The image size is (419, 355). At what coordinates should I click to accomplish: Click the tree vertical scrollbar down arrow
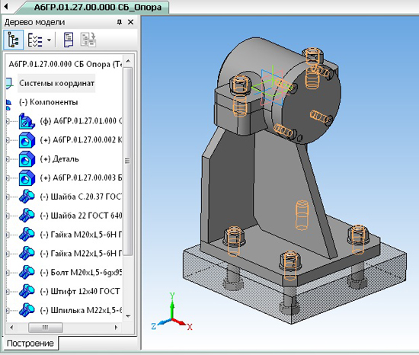click(x=128, y=316)
